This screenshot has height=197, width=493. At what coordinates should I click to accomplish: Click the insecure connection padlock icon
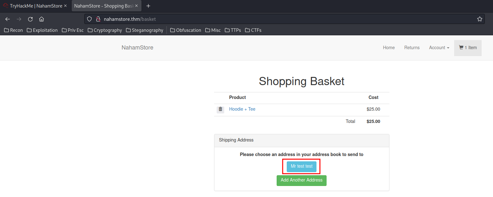(98, 19)
